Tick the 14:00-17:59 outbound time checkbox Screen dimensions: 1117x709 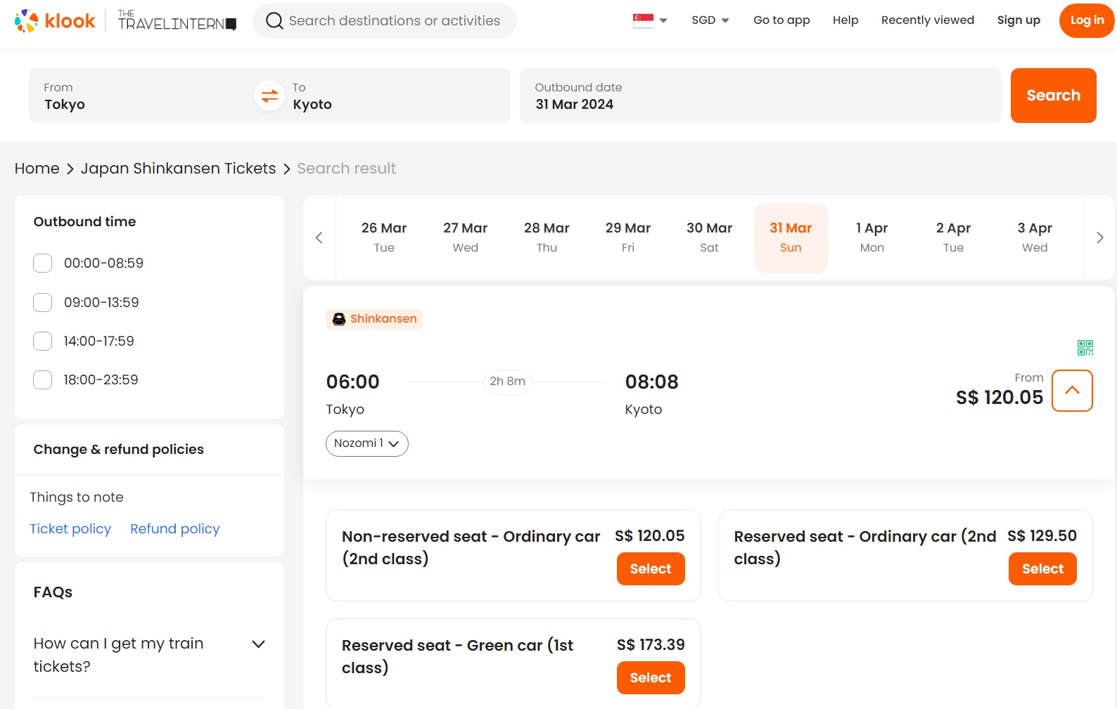(x=43, y=341)
